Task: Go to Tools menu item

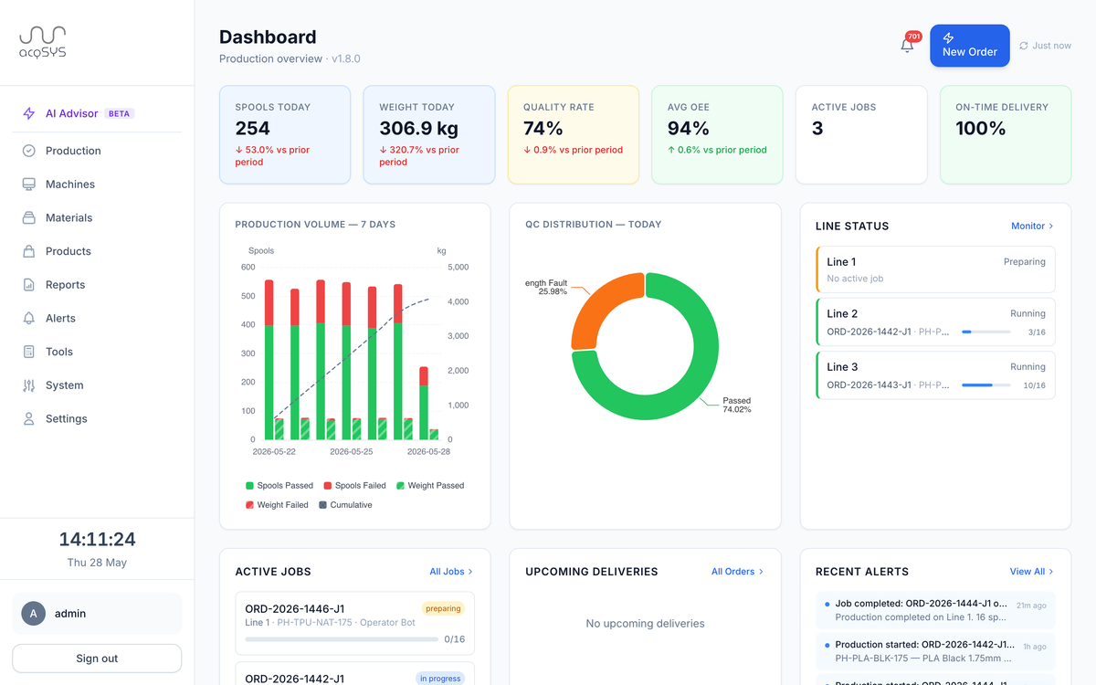Action: click(x=97, y=352)
